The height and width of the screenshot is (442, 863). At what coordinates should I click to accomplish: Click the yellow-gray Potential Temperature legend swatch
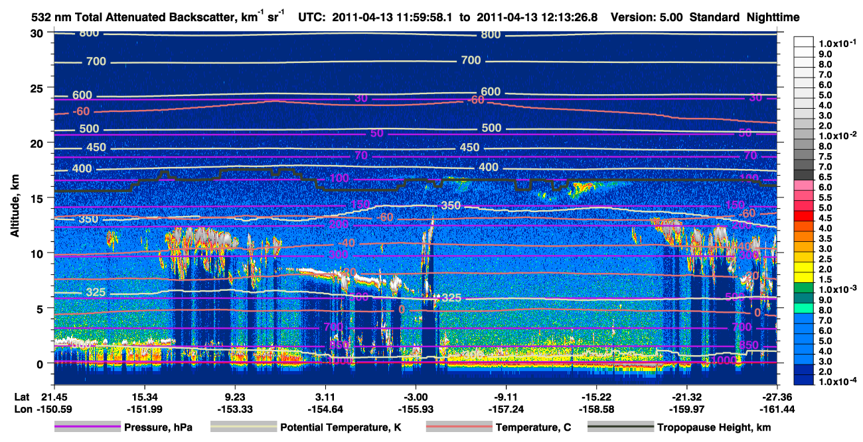coord(244,427)
